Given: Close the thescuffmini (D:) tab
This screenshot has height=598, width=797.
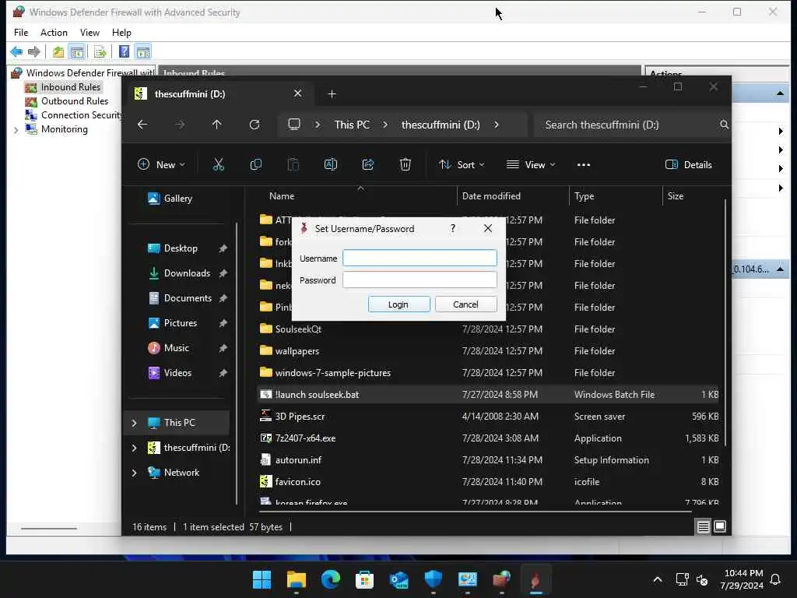Looking at the screenshot, I should tap(298, 93).
